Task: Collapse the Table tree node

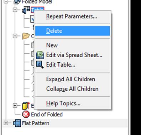Action: click(15, 10)
